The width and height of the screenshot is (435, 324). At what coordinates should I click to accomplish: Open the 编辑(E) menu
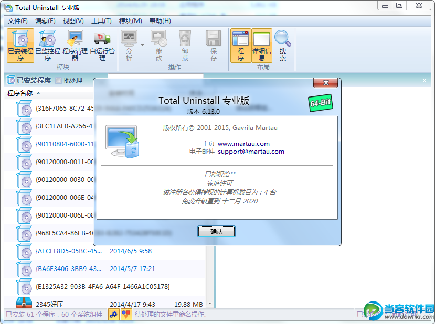click(45, 21)
